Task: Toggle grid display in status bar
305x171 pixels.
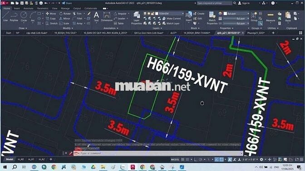Action: pos(182,160)
